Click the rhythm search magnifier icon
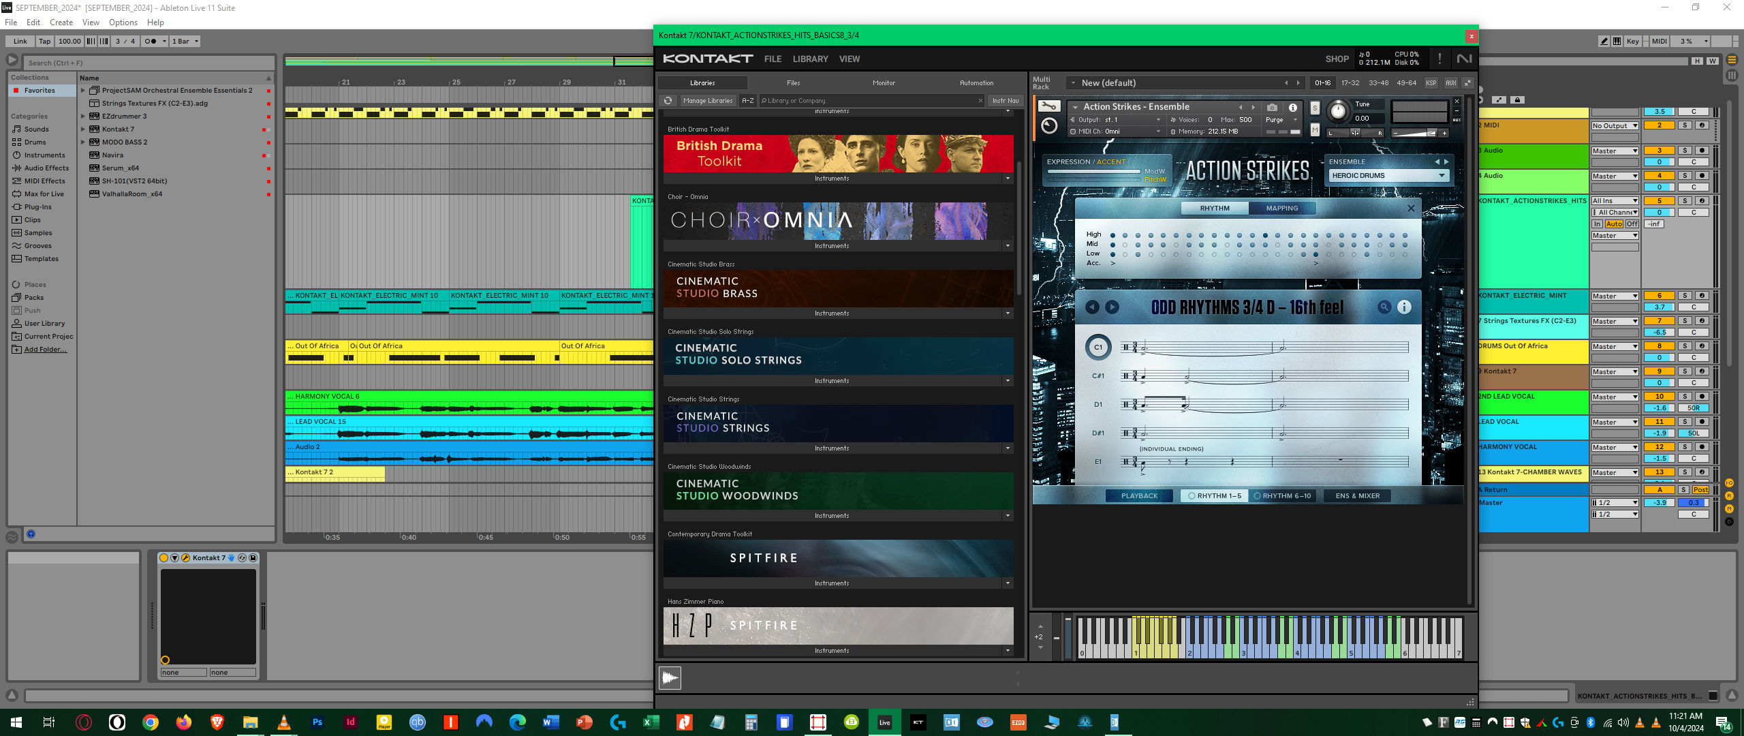1744x736 pixels. [1384, 307]
